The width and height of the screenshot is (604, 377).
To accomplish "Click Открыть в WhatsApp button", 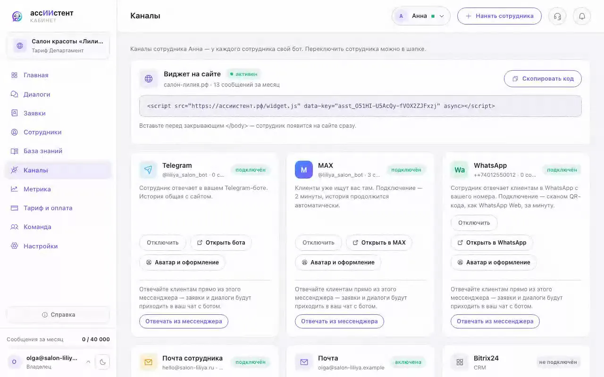I will tap(492, 243).
